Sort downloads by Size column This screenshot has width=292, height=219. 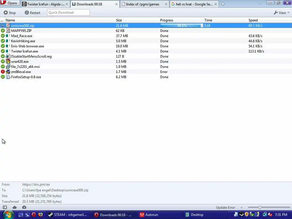pos(119,20)
